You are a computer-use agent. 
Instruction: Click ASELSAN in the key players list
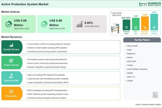click(x=132, y=61)
